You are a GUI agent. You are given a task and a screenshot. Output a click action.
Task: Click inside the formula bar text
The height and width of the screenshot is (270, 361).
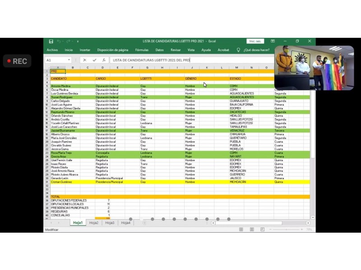tap(151, 60)
